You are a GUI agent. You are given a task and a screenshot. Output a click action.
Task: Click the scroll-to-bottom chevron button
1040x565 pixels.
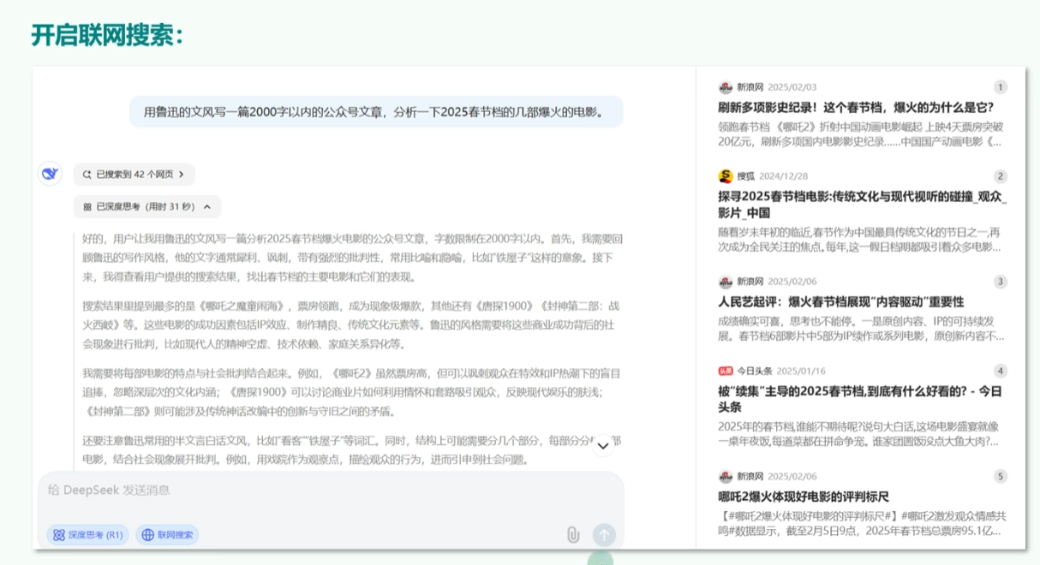603,445
